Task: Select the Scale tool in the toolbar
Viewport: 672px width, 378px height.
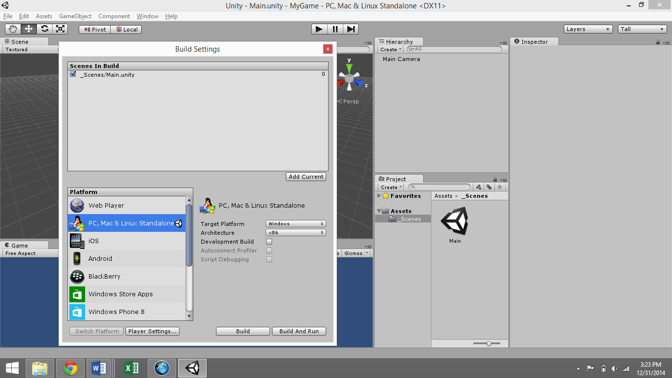Action: tap(60, 29)
